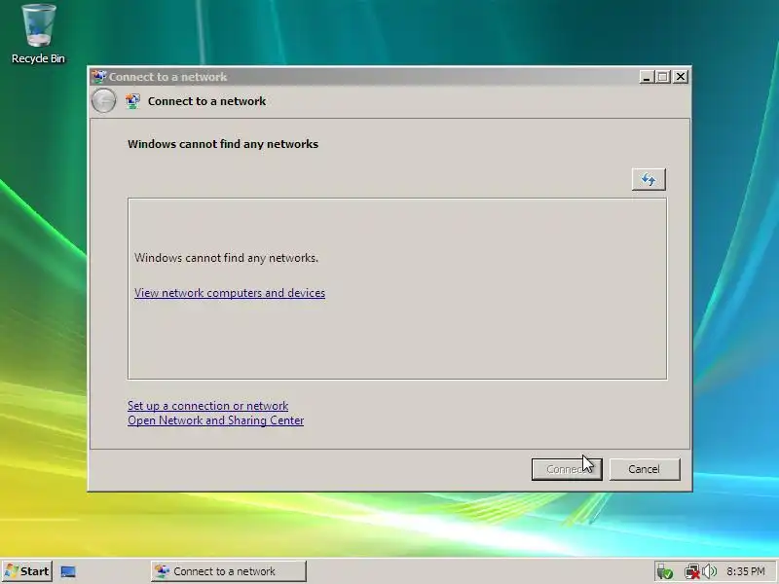Click the title bar network icon
779x584 pixels.
99,77
